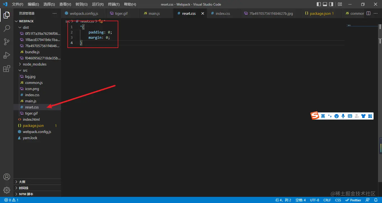The image size is (382, 203).
Task: Click the Sogou input method logo
Action: 315,116
